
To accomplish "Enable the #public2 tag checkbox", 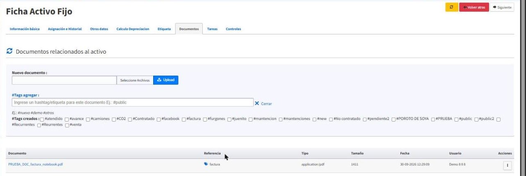I will pyautogui.click(x=476, y=119).
